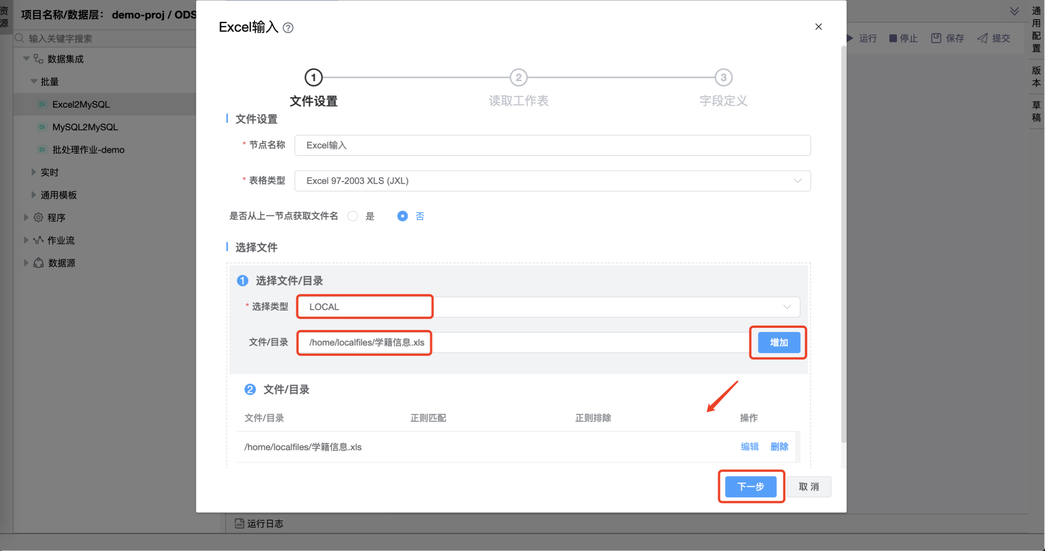Click the 停止 stop icon
This screenshot has width=1045, height=551.
pyautogui.click(x=892, y=38)
